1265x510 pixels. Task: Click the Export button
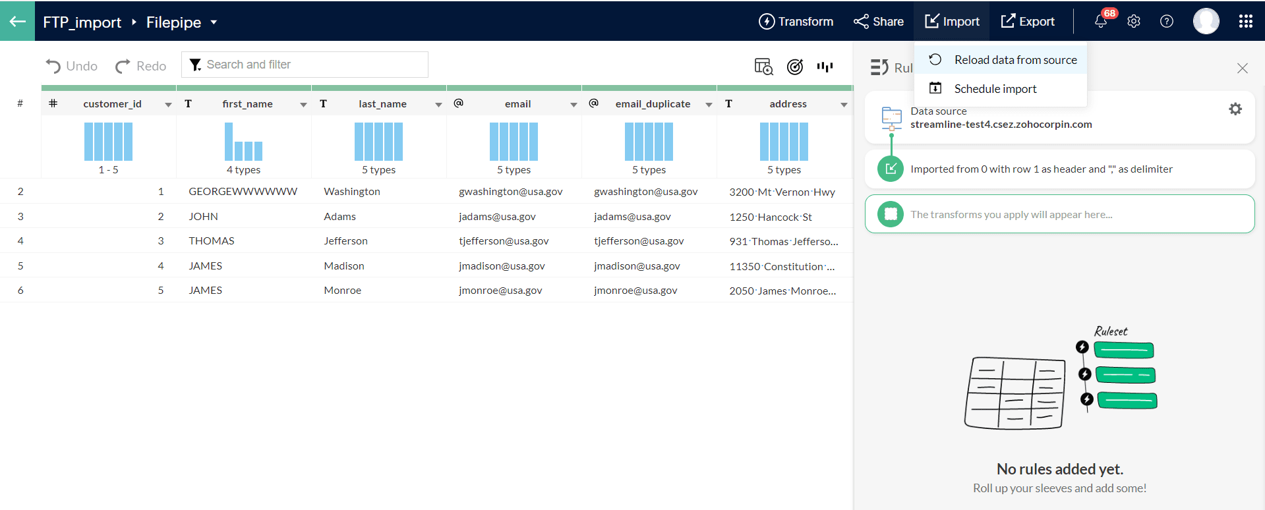(1027, 22)
